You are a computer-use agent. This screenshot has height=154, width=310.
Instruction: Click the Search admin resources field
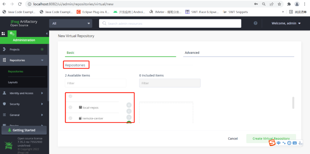[x=170, y=23]
